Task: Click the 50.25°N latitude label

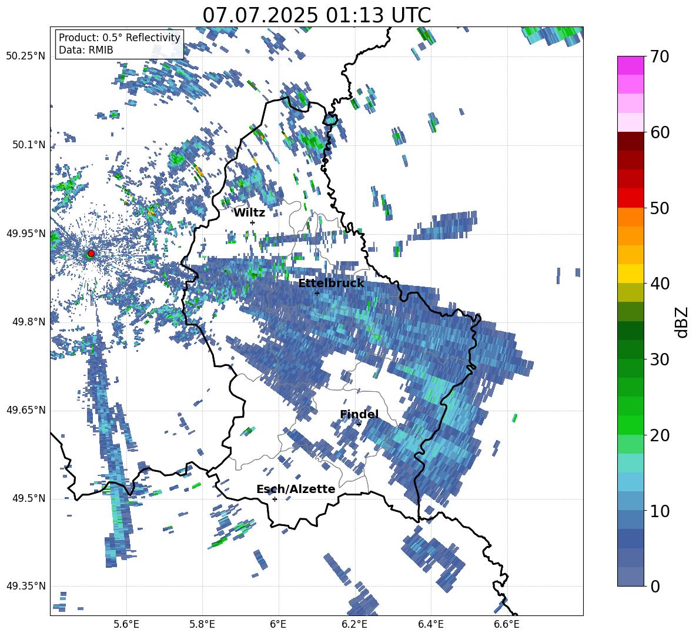Action: (26, 56)
